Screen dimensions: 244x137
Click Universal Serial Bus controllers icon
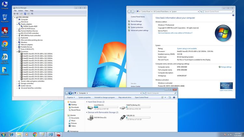point(19,88)
